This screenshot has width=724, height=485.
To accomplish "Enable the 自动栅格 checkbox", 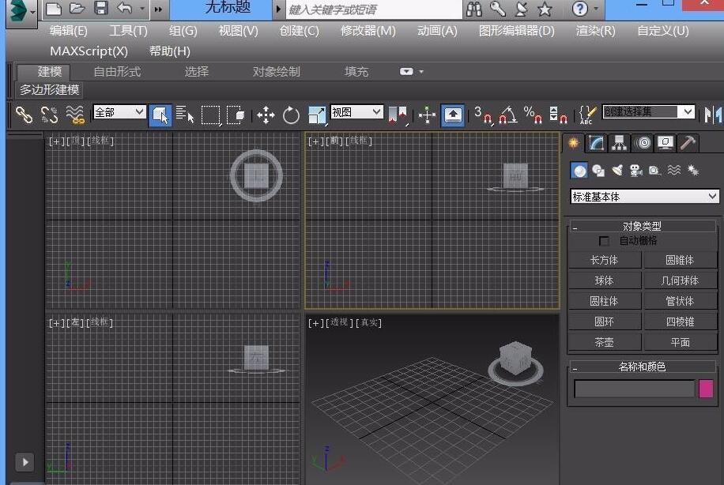I will click(605, 241).
